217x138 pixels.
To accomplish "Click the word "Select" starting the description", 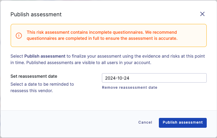I will coord(17,56).
